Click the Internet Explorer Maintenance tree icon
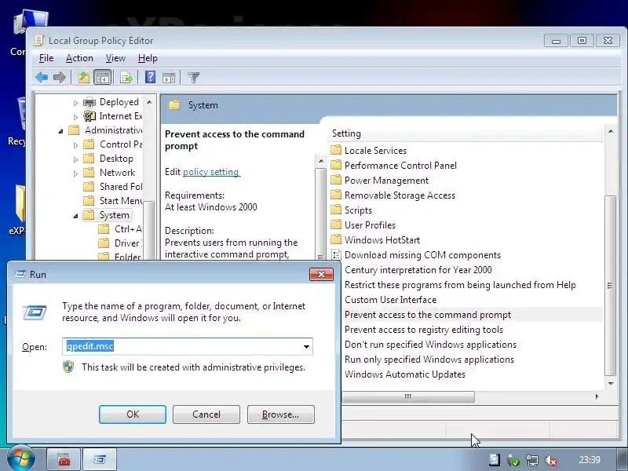The height and width of the screenshot is (471, 628). (x=89, y=116)
